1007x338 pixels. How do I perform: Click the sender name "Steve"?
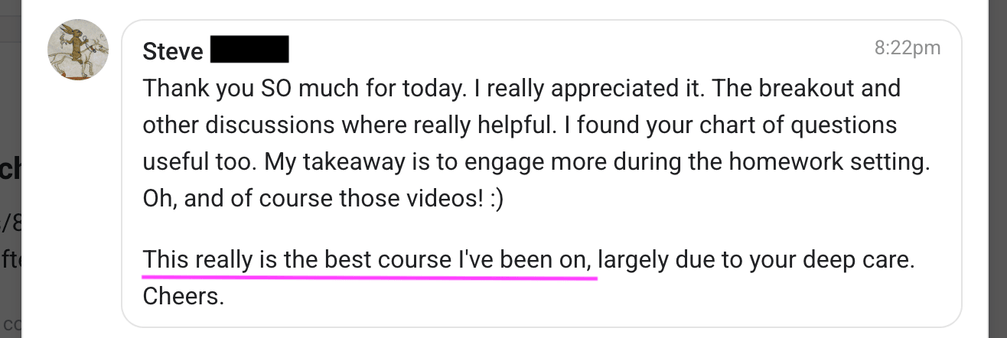(173, 51)
